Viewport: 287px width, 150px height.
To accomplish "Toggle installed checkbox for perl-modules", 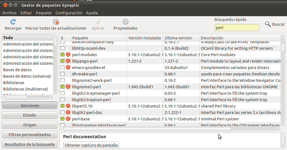I will (63, 54).
